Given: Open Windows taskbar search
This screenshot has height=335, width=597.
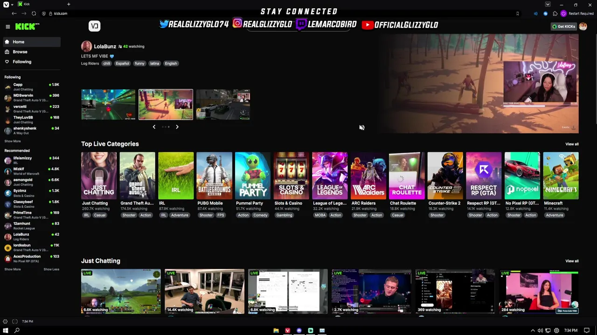Looking at the screenshot, I should click(17, 330).
